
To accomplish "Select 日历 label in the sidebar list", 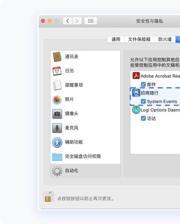I will pos(69,71).
